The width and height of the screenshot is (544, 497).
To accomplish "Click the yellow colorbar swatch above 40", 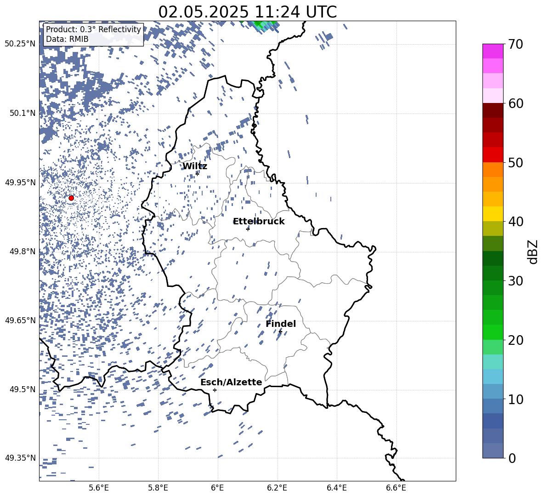I will [x=493, y=214].
